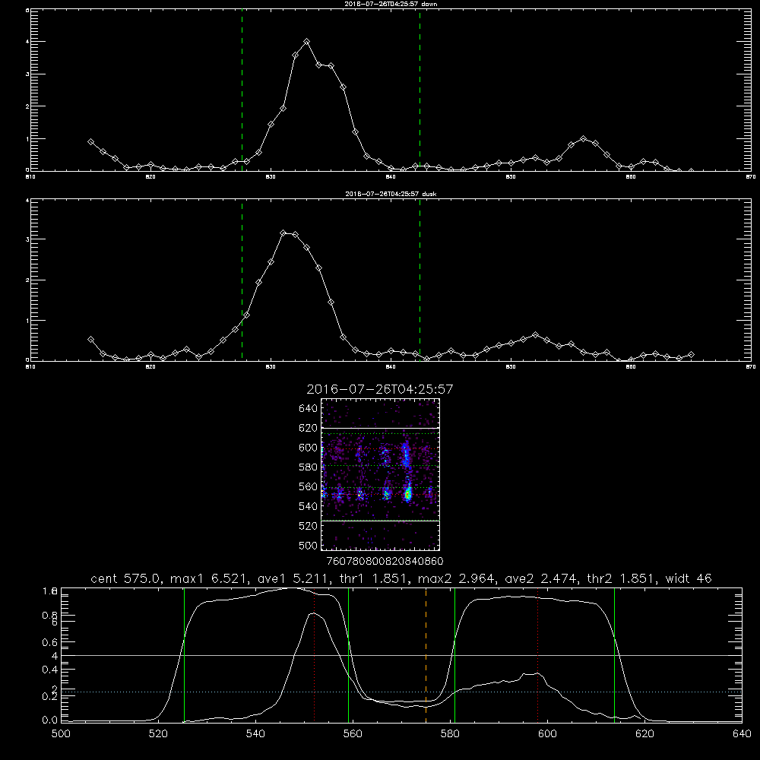Click the green vertical line near 559 in bottom plot

tap(349, 654)
